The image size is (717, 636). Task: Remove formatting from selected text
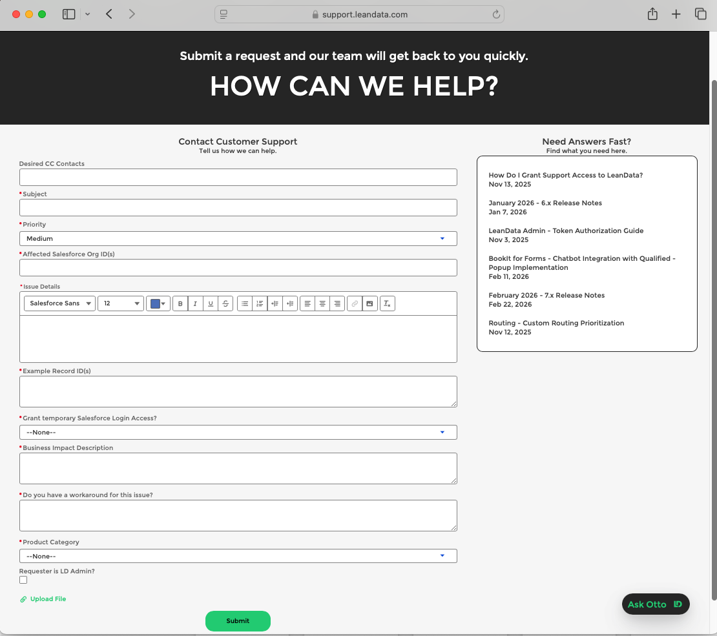point(387,303)
